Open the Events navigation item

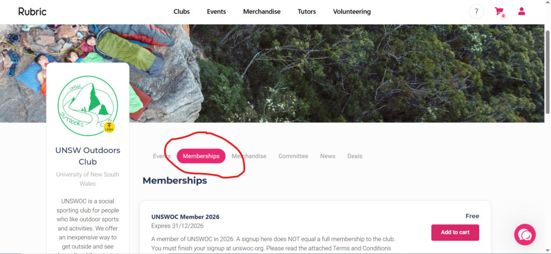(x=216, y=12)
